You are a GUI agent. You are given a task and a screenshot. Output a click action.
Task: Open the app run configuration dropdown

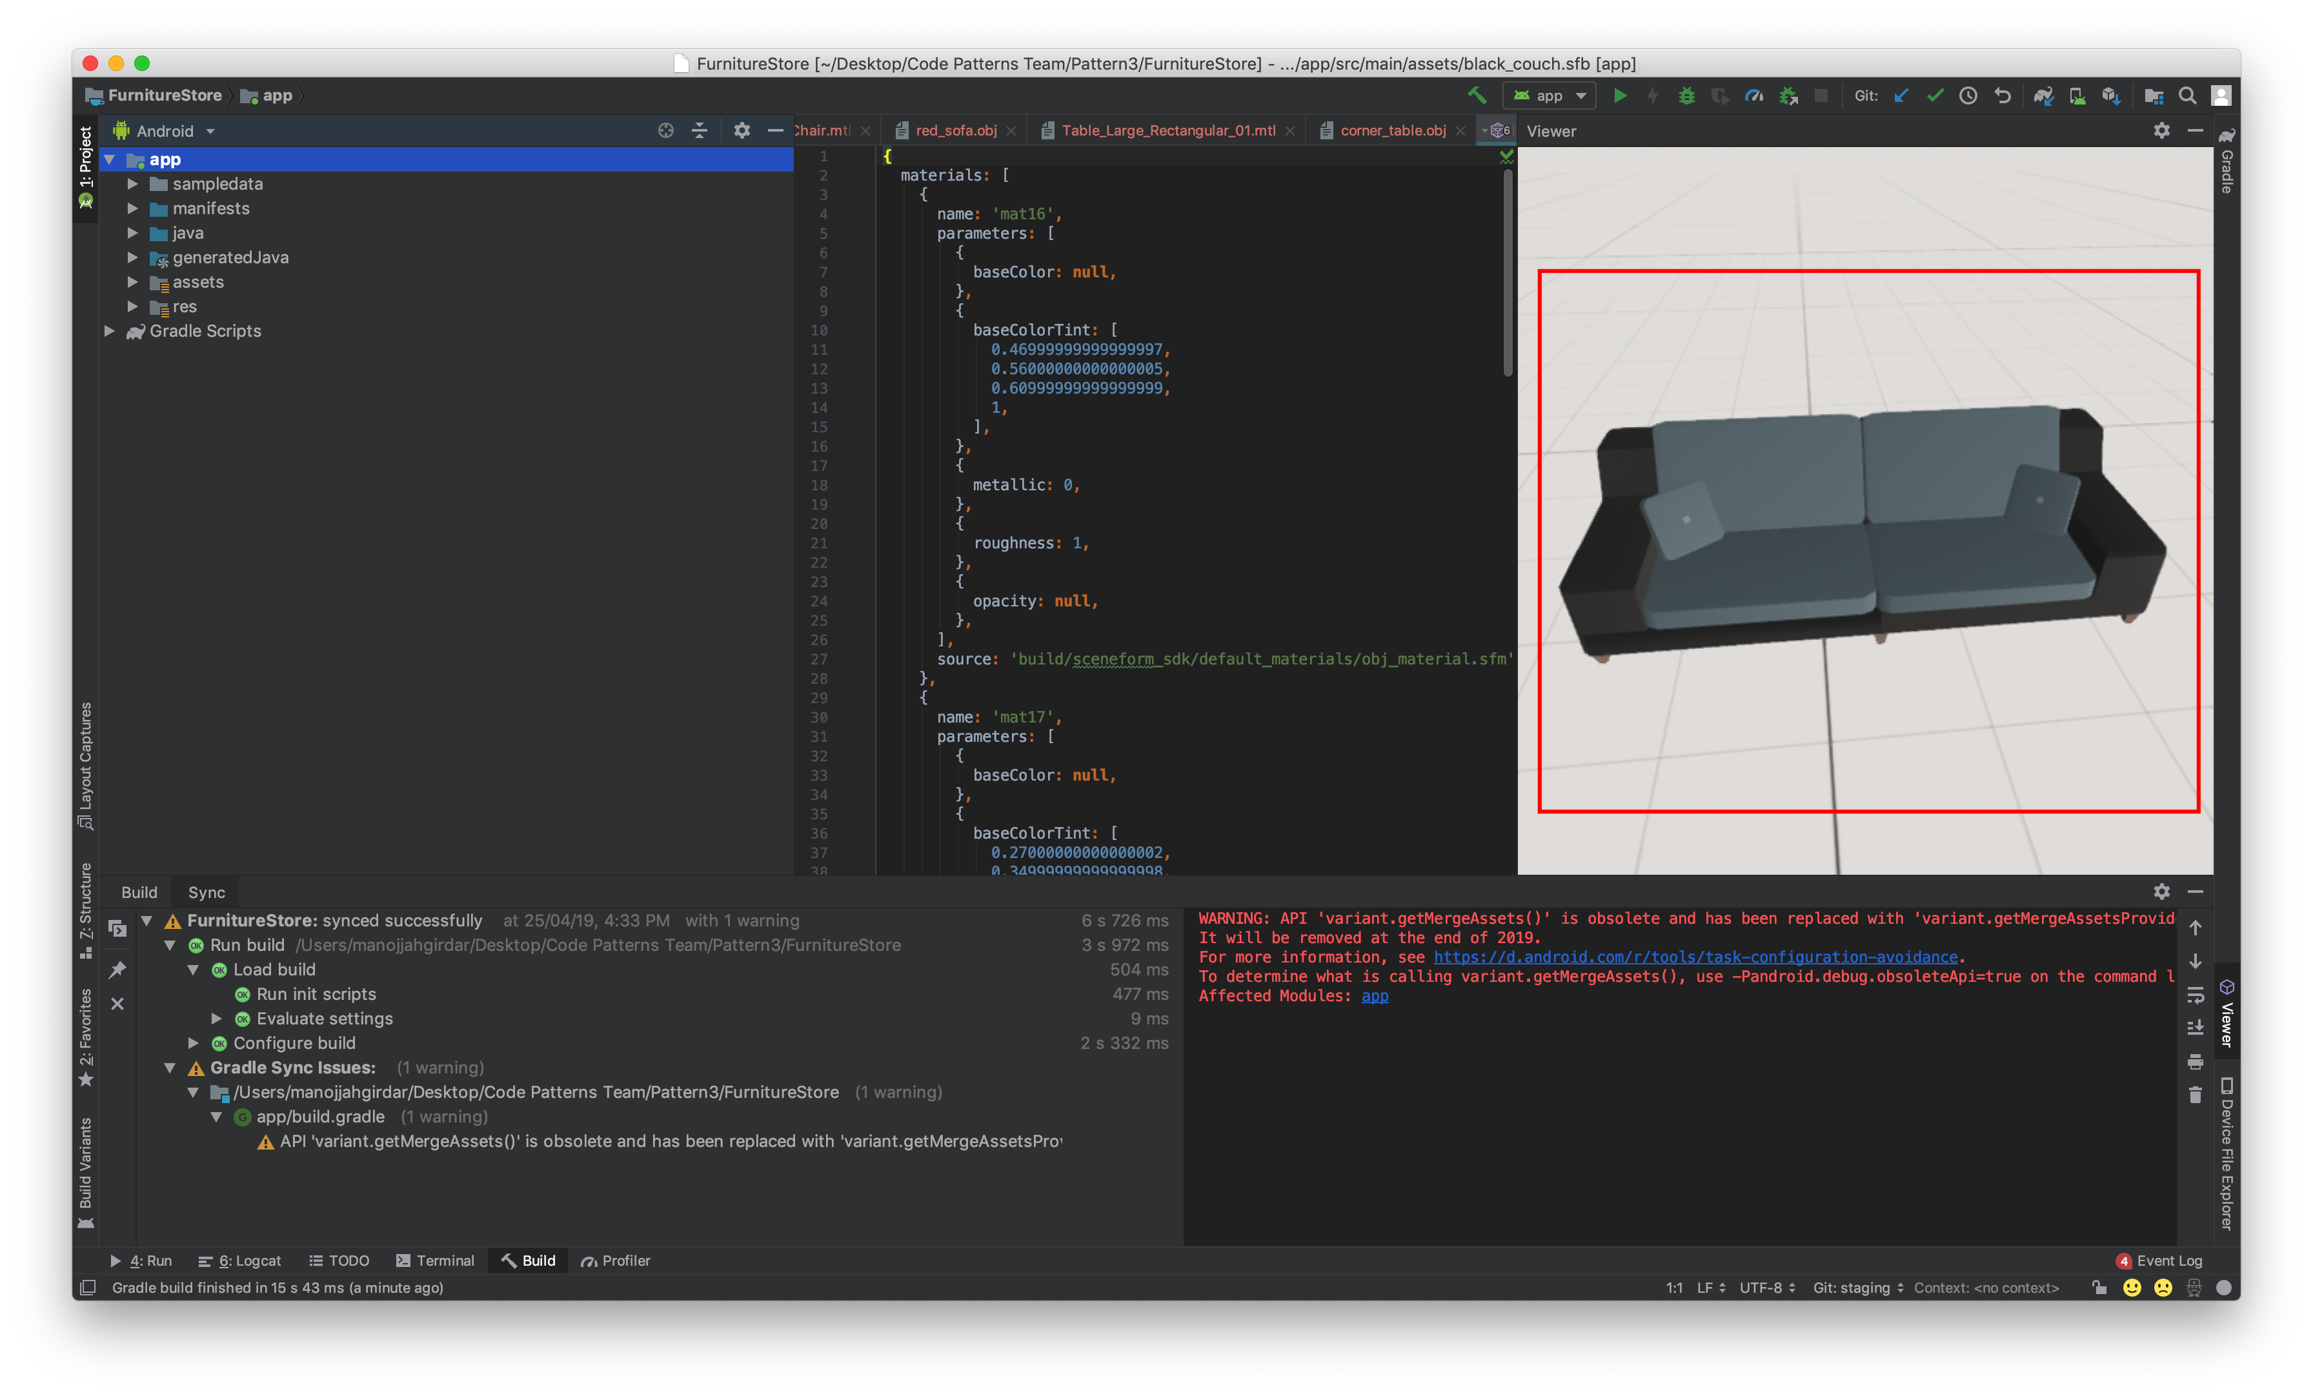point(1550,95)
